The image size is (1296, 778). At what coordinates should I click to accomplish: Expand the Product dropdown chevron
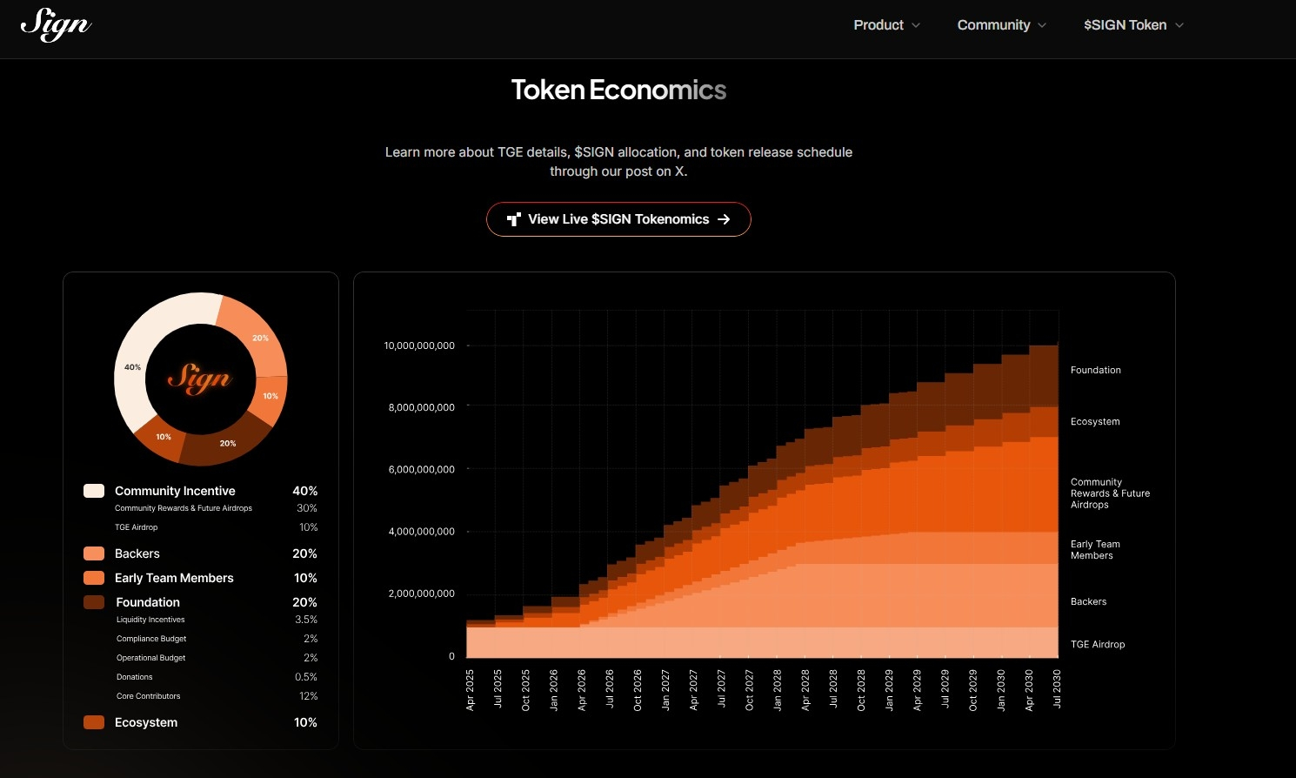(915, 25)
